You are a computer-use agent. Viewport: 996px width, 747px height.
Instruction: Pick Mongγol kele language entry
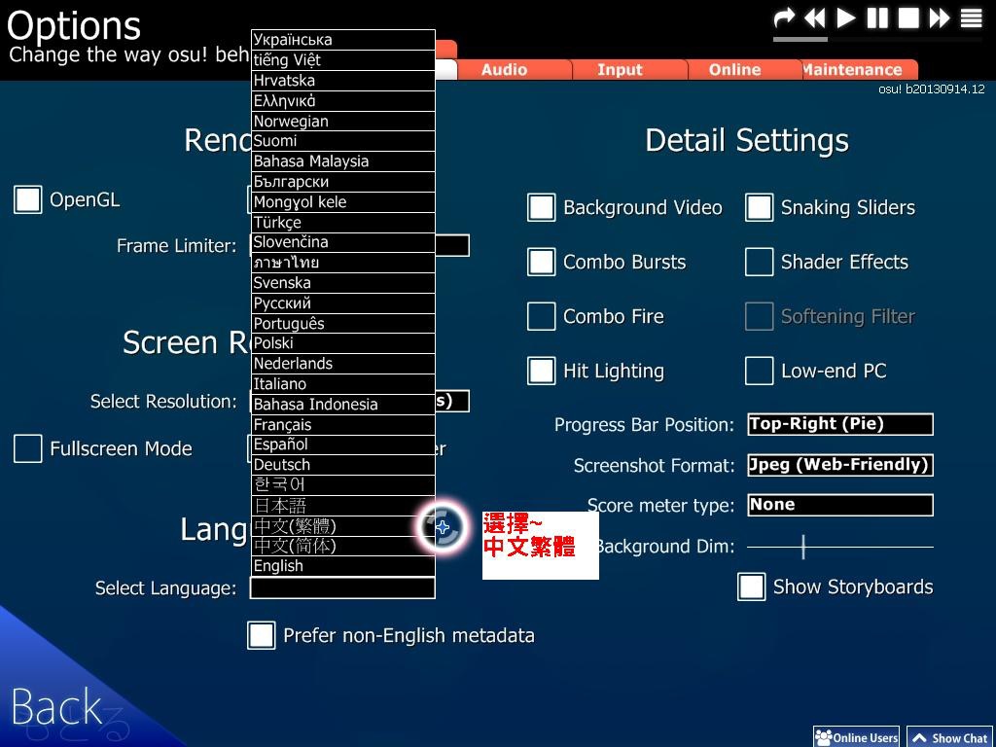click(343, 202)
